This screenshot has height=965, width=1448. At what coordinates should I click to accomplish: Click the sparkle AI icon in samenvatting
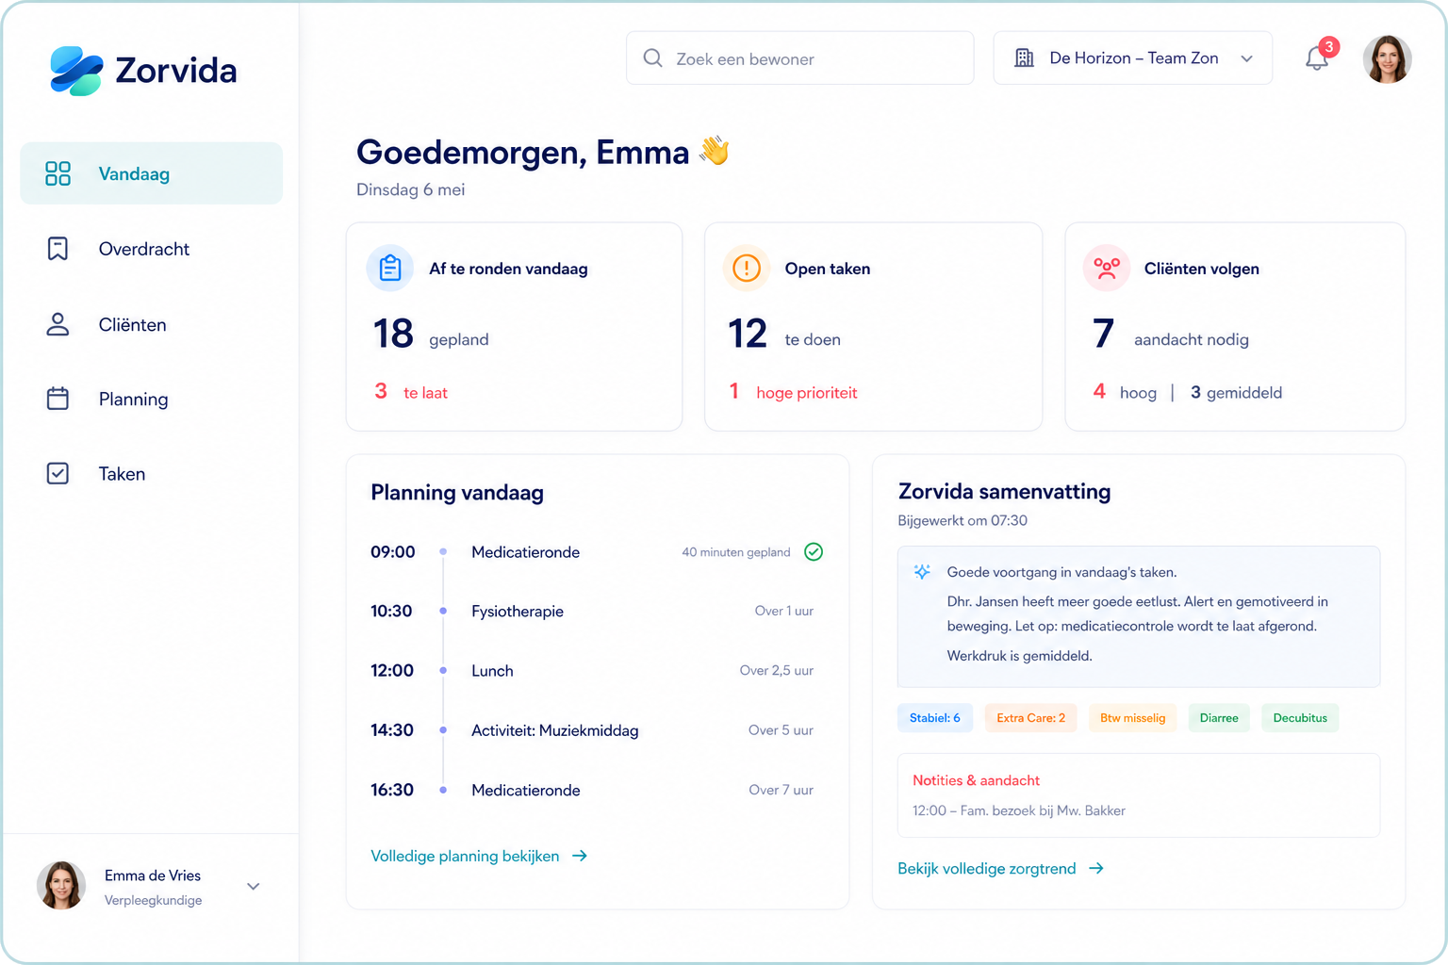click(922, 572)
